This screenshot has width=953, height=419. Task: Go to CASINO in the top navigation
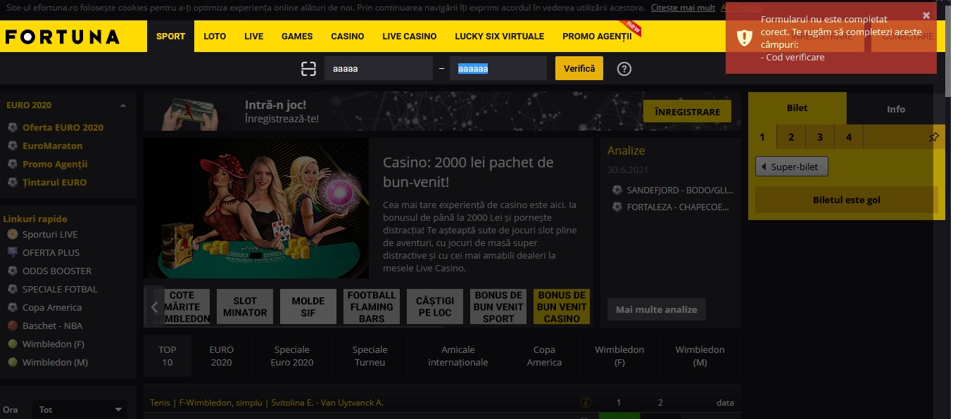[x=348, y=37]
